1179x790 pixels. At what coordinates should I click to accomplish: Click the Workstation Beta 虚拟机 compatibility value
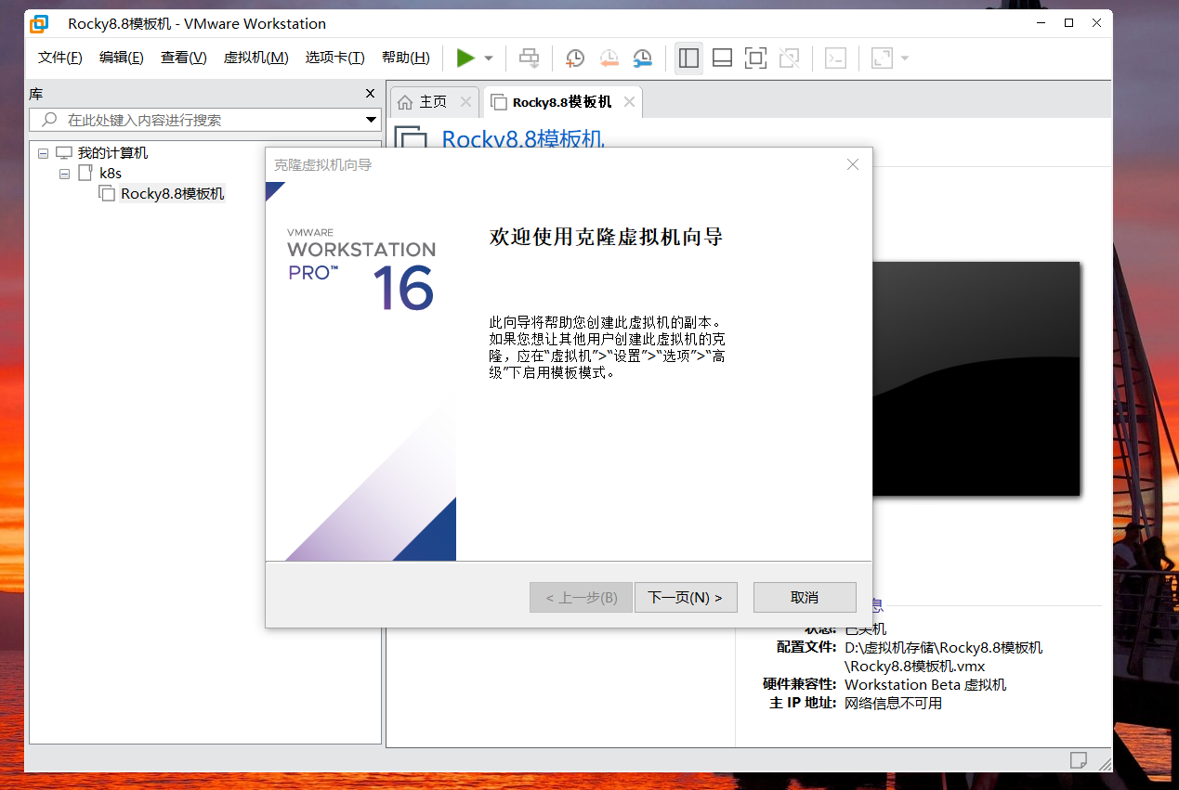(x=925, y=685)
